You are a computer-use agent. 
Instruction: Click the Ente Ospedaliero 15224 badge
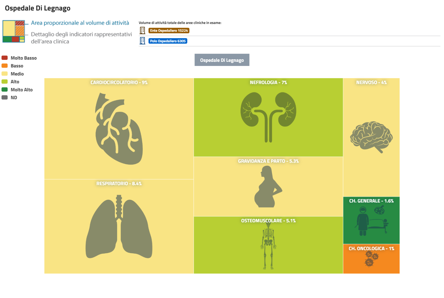pyautogui.click(x=169, y=31)
